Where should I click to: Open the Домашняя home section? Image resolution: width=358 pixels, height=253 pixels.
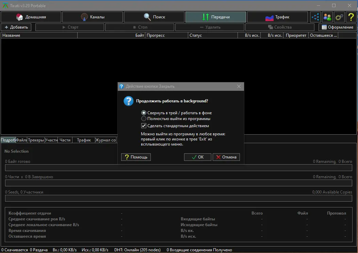[31, 17]
